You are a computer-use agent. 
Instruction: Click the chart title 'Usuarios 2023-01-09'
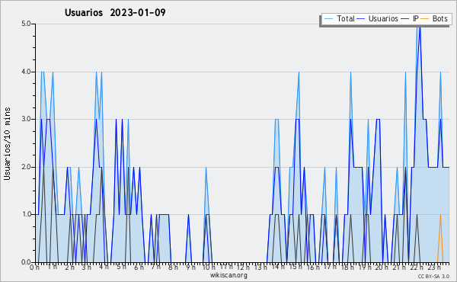point(115,12)
